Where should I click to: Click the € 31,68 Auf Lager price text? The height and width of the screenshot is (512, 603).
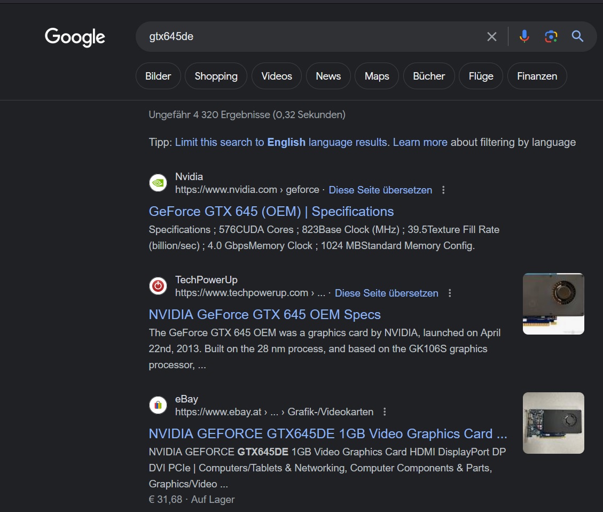pos(192,499)
